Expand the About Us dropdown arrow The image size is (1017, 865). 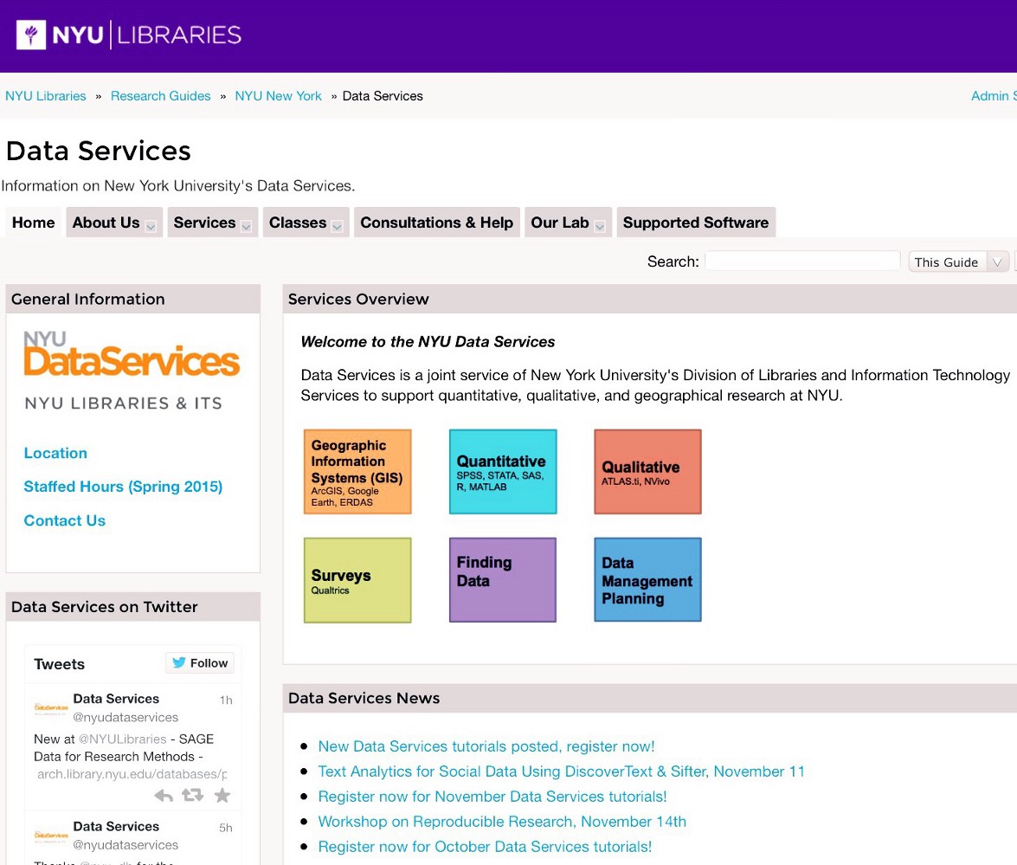pos(151,226)
